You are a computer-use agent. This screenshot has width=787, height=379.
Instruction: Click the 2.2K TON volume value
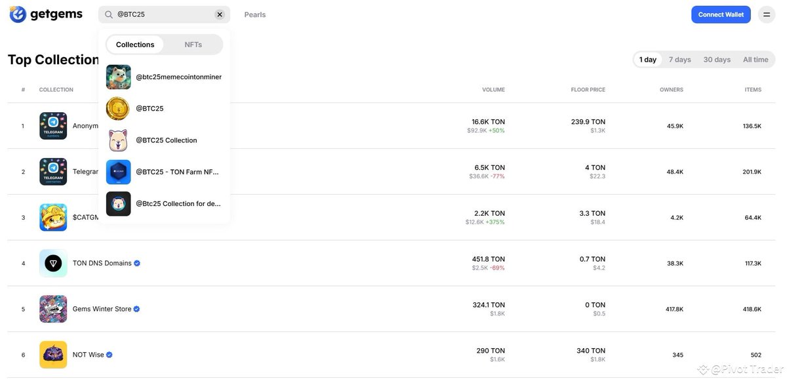pyautogui.click(x=490, y=214)
